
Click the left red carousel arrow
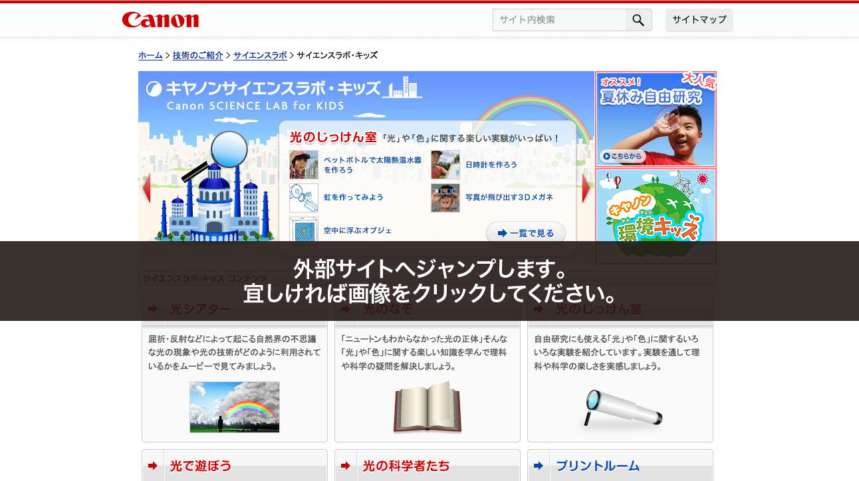tap(146, 189)
